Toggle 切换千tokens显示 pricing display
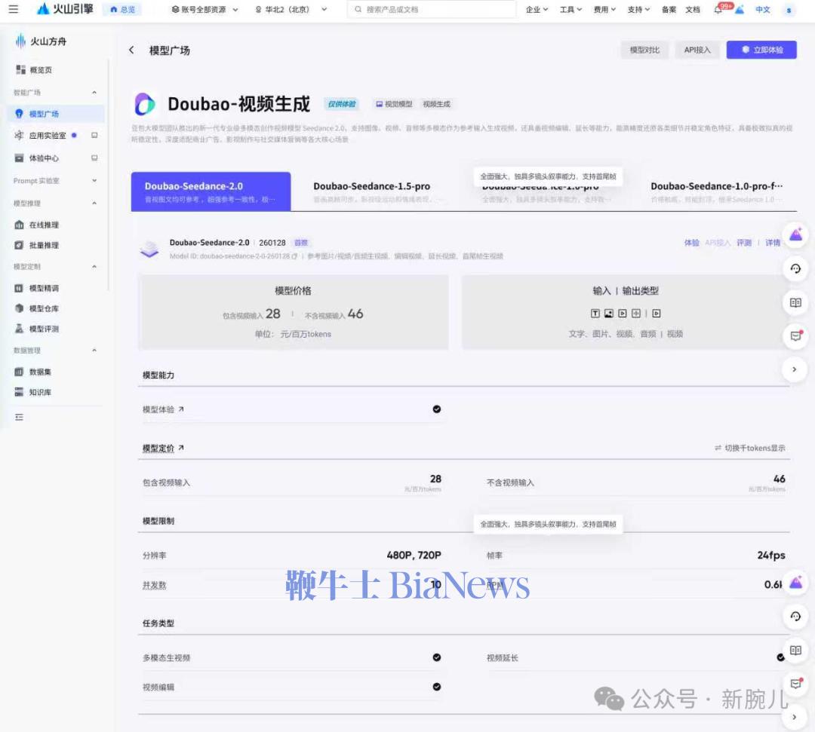 [755, 448]
